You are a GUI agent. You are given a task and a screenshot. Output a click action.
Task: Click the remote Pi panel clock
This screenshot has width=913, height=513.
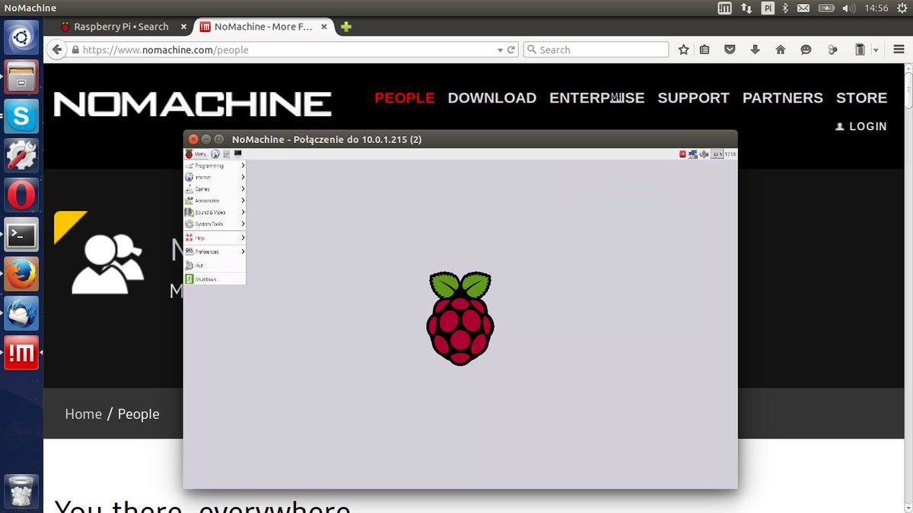point(730,154)
